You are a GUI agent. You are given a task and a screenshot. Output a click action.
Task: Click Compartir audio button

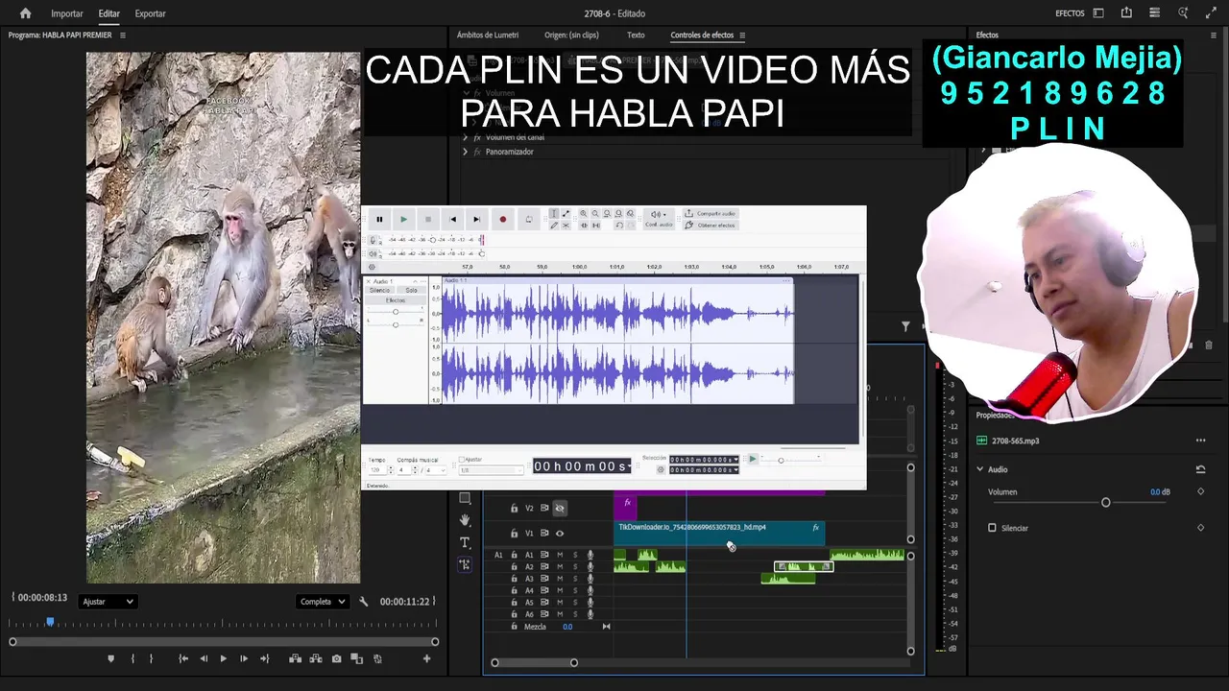[x=711, y=214]
